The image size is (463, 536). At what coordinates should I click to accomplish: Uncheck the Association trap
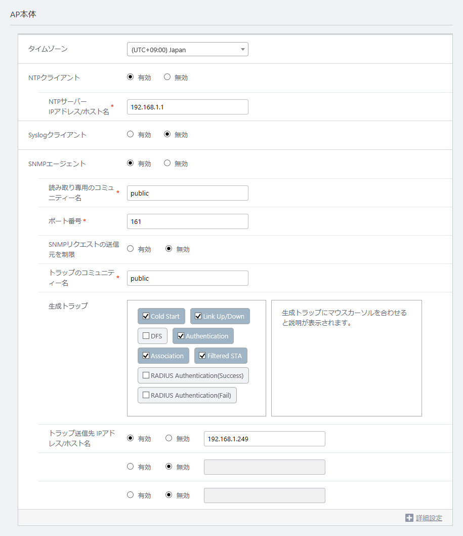click(146, 356)
